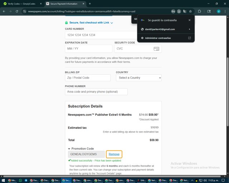
Task: Click Remove to delete the promo code
Action: [x=114, y=154]
